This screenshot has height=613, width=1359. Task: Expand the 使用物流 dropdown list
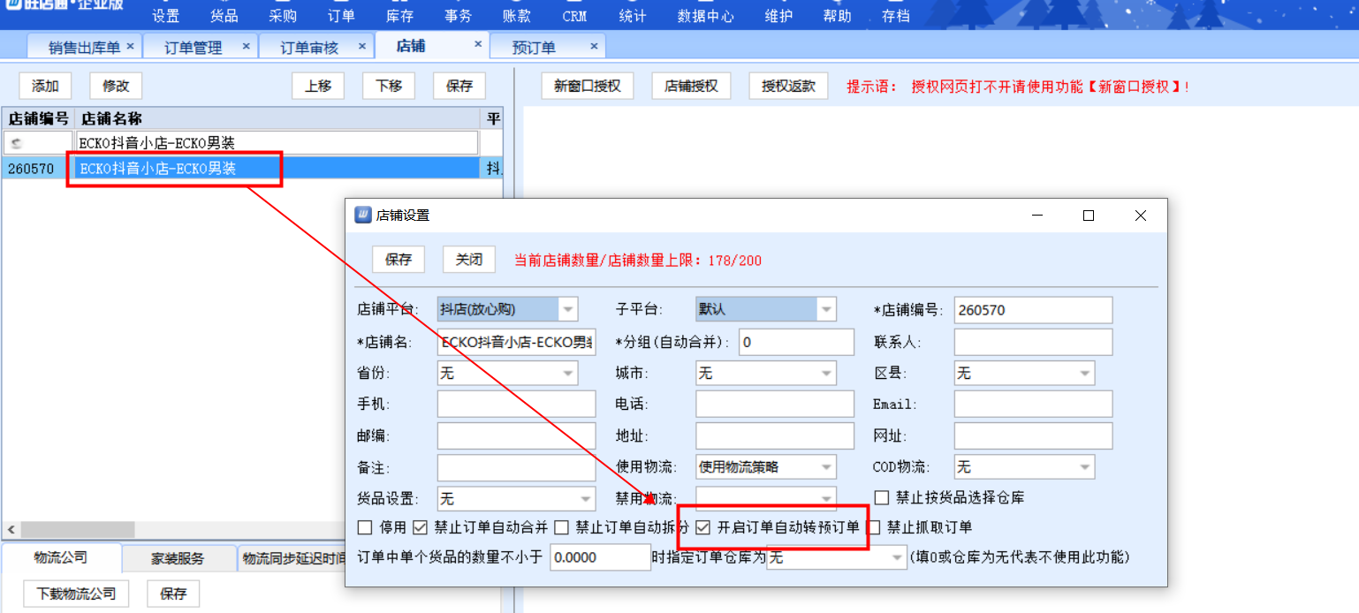coord(826,467)
